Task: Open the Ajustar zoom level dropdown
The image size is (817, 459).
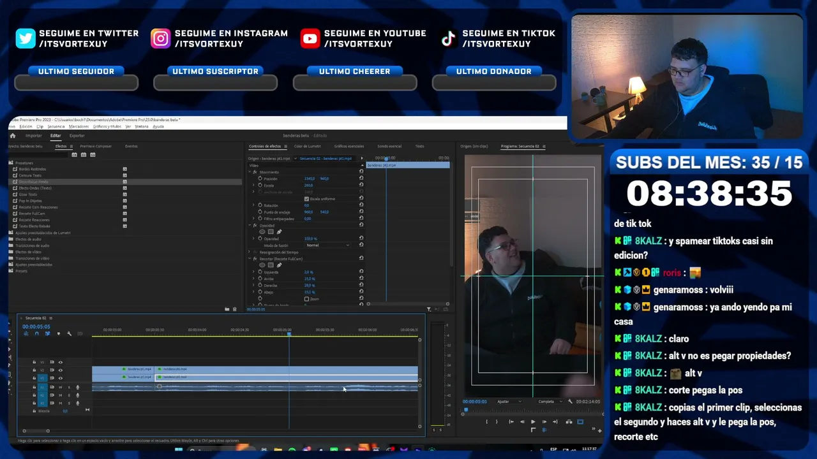Action: (x=508, y=402)
